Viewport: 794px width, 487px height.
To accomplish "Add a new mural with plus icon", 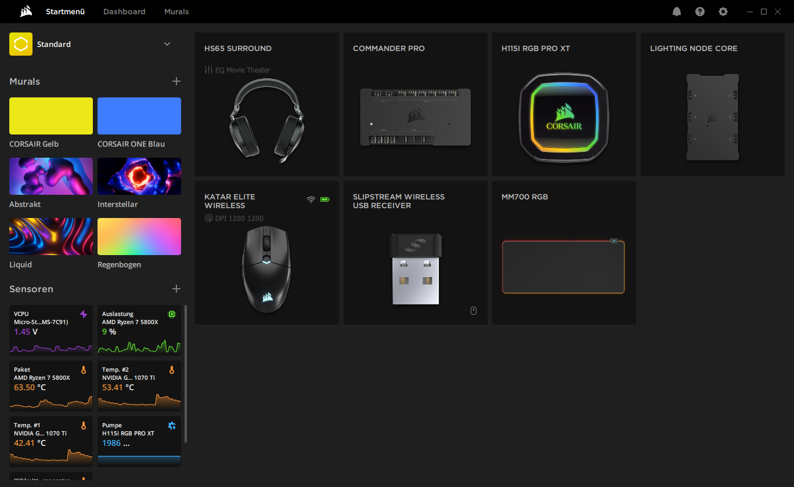I will coord(176,81).
